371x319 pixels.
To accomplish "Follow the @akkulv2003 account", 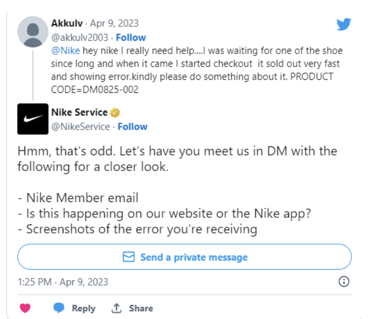I will [131, 37].
